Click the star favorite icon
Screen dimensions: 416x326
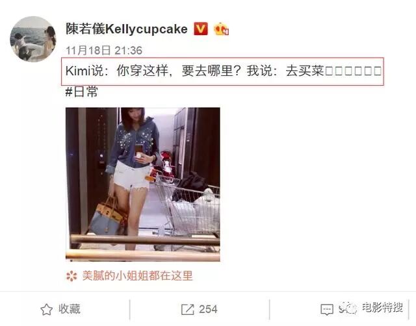[x=46, y=309]
